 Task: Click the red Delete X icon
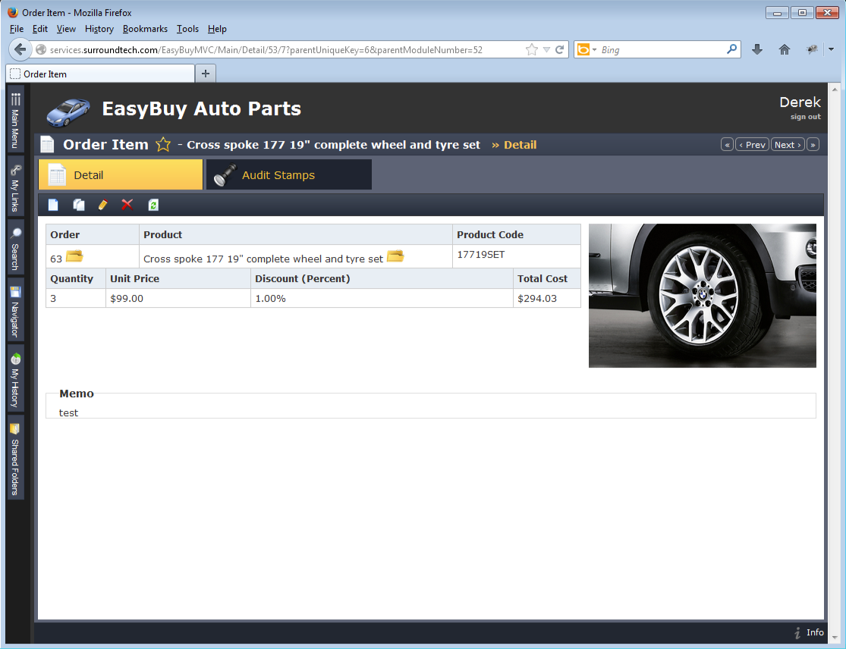tap(127, 204)
